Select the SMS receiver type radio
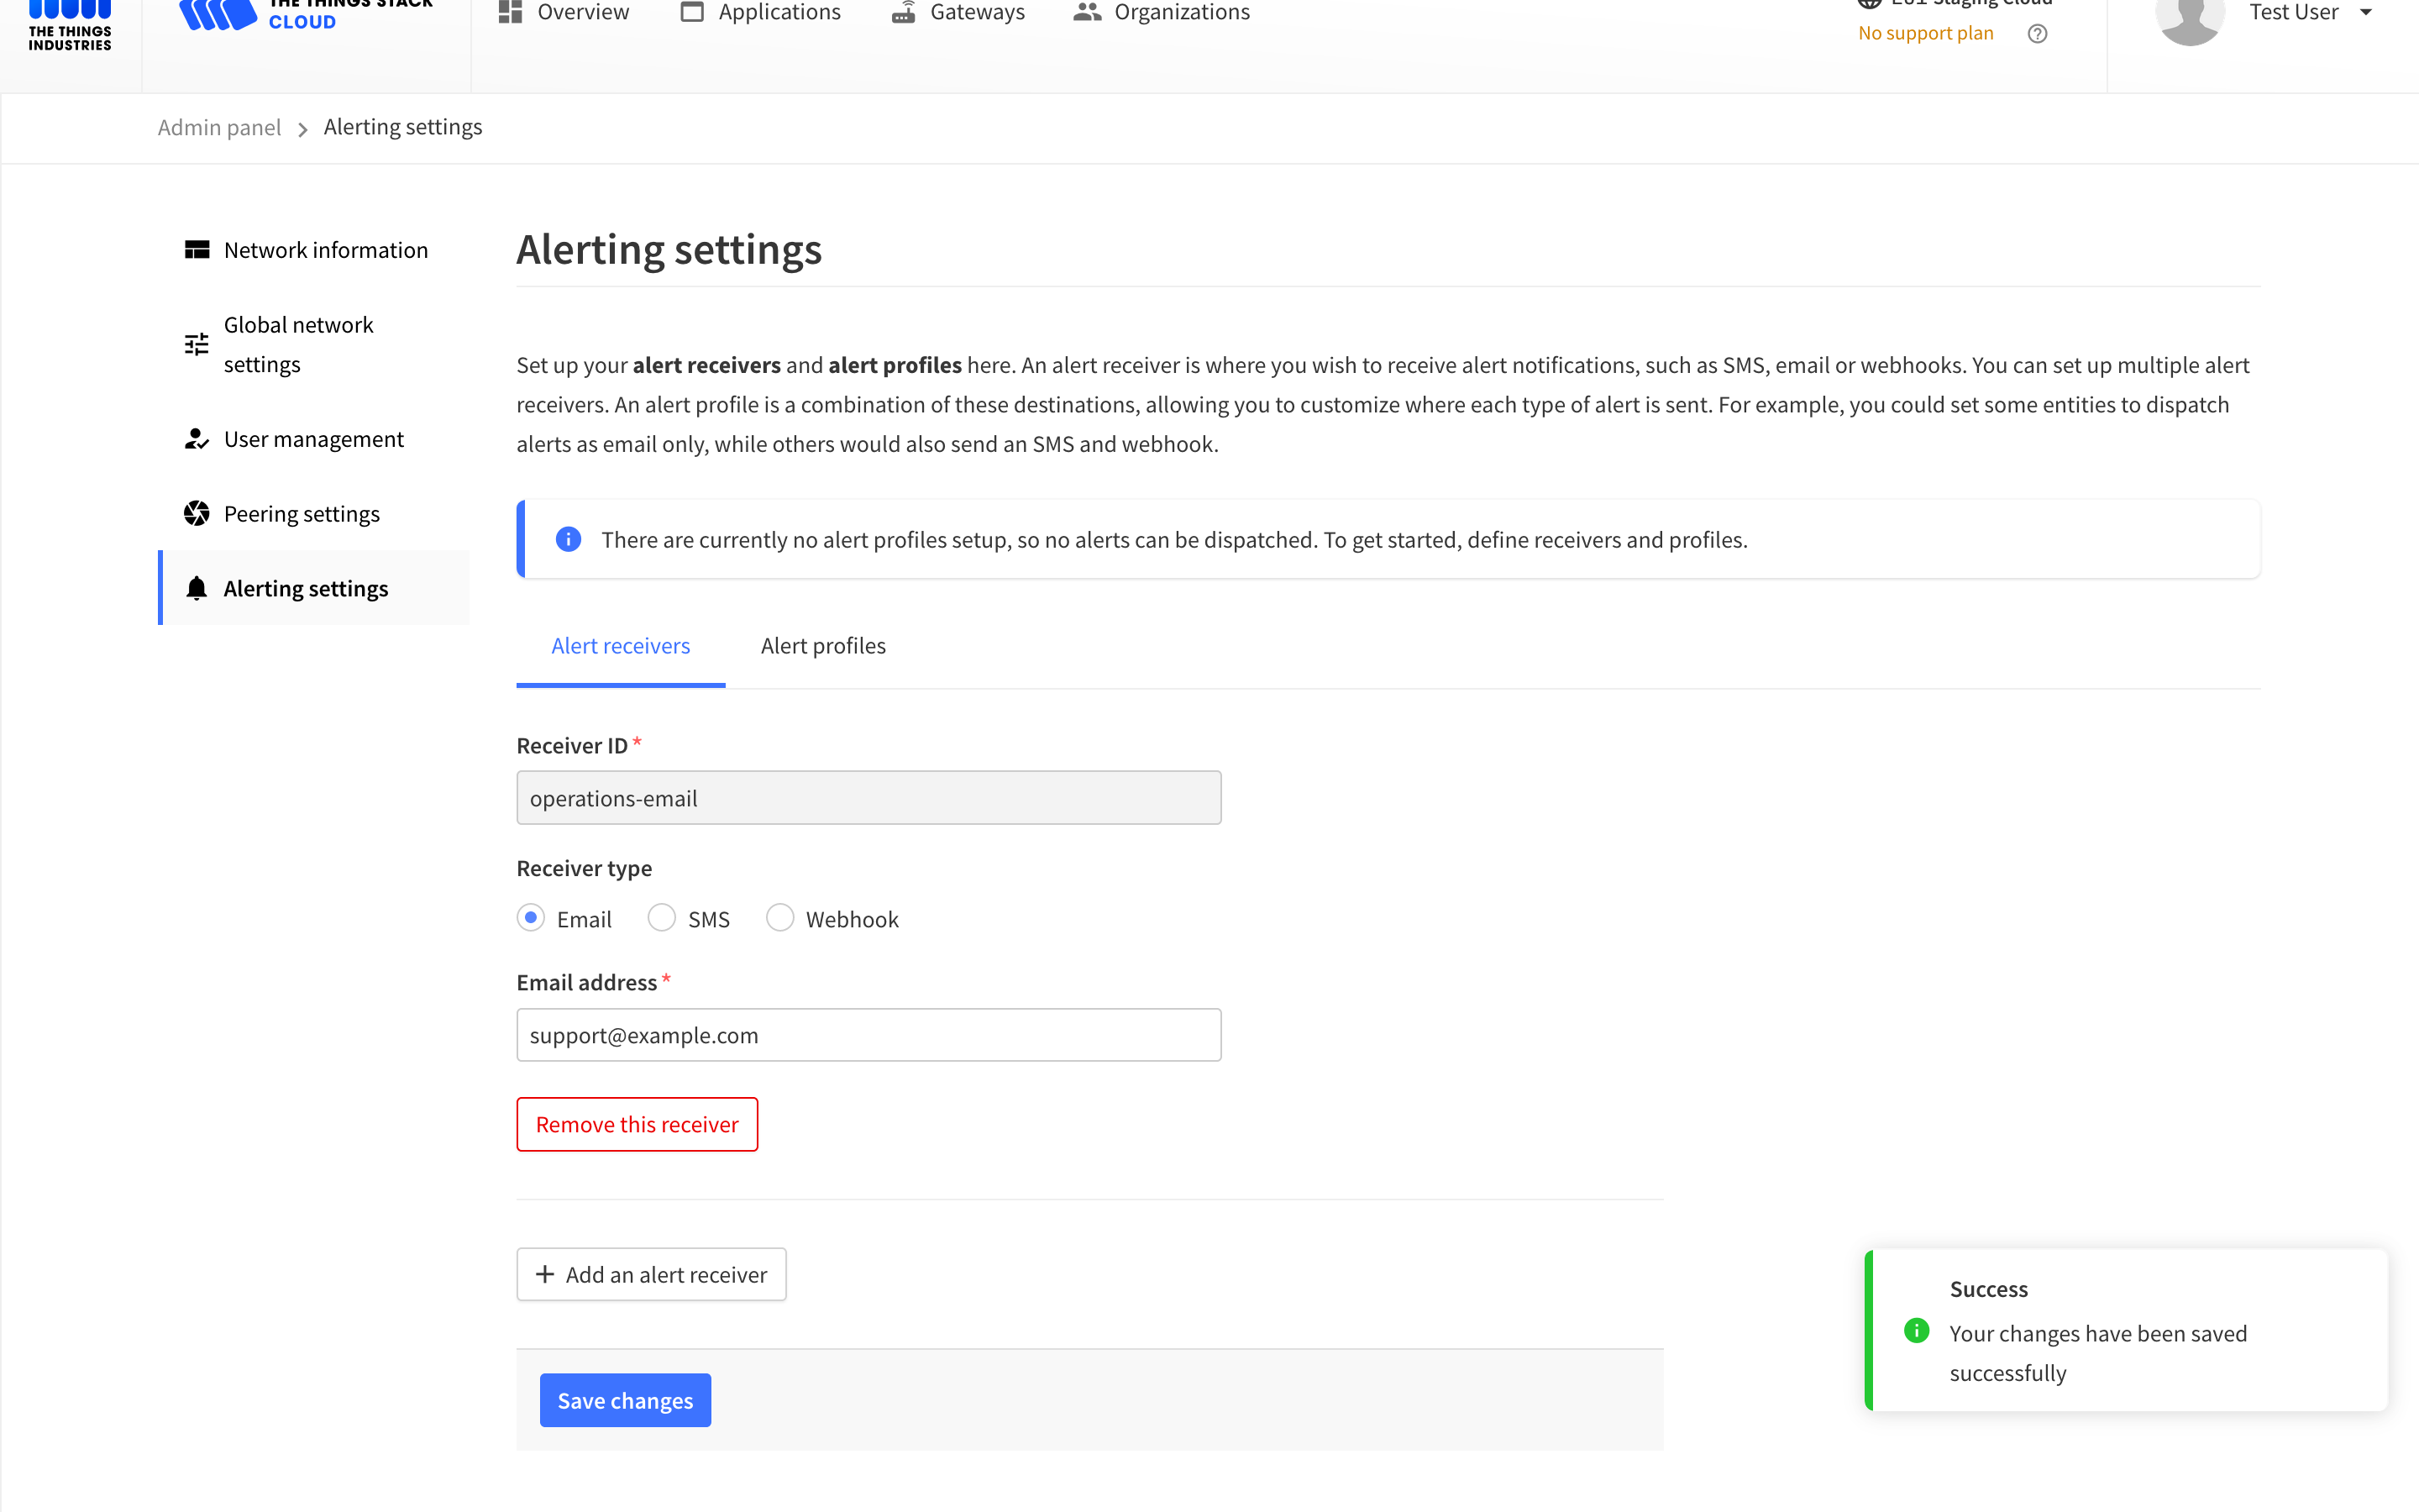Screen dimensions: 2419x1512 (x=662, y=918)
